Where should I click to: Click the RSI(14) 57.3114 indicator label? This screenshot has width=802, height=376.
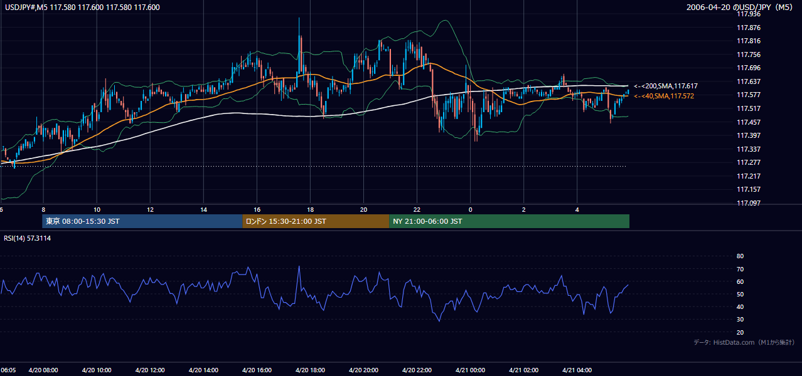28,238
